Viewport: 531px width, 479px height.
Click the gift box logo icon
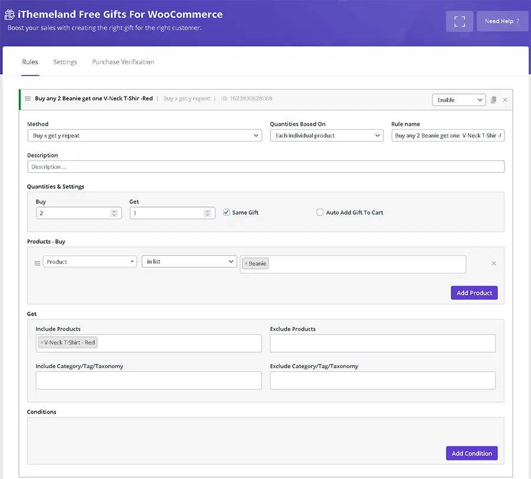tap(9, 14)
